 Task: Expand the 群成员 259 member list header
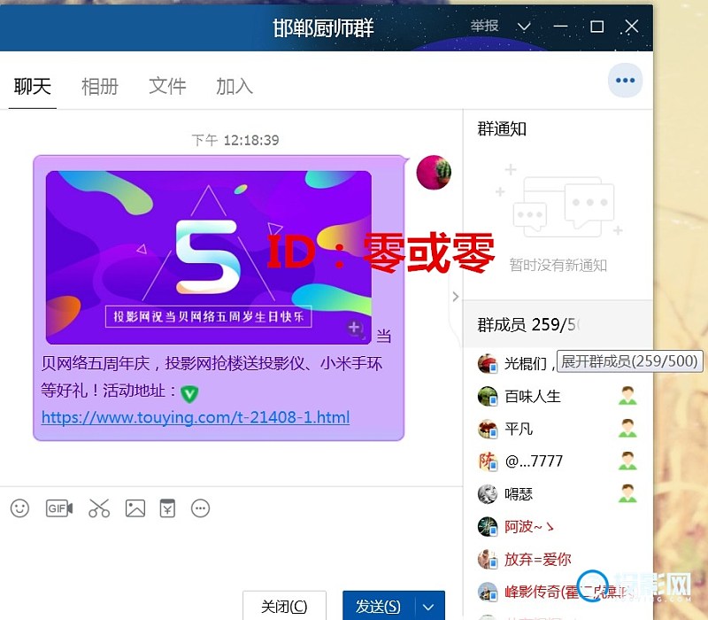coord(558,324)
